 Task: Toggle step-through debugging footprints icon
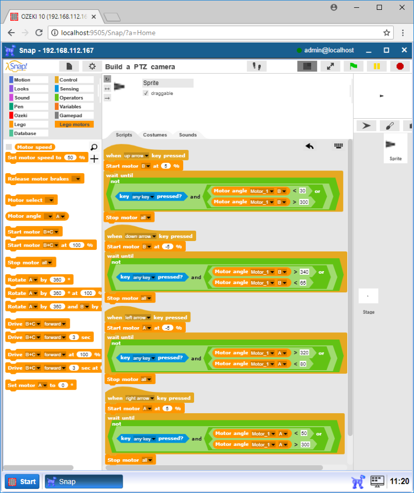[x=257, y=66]
